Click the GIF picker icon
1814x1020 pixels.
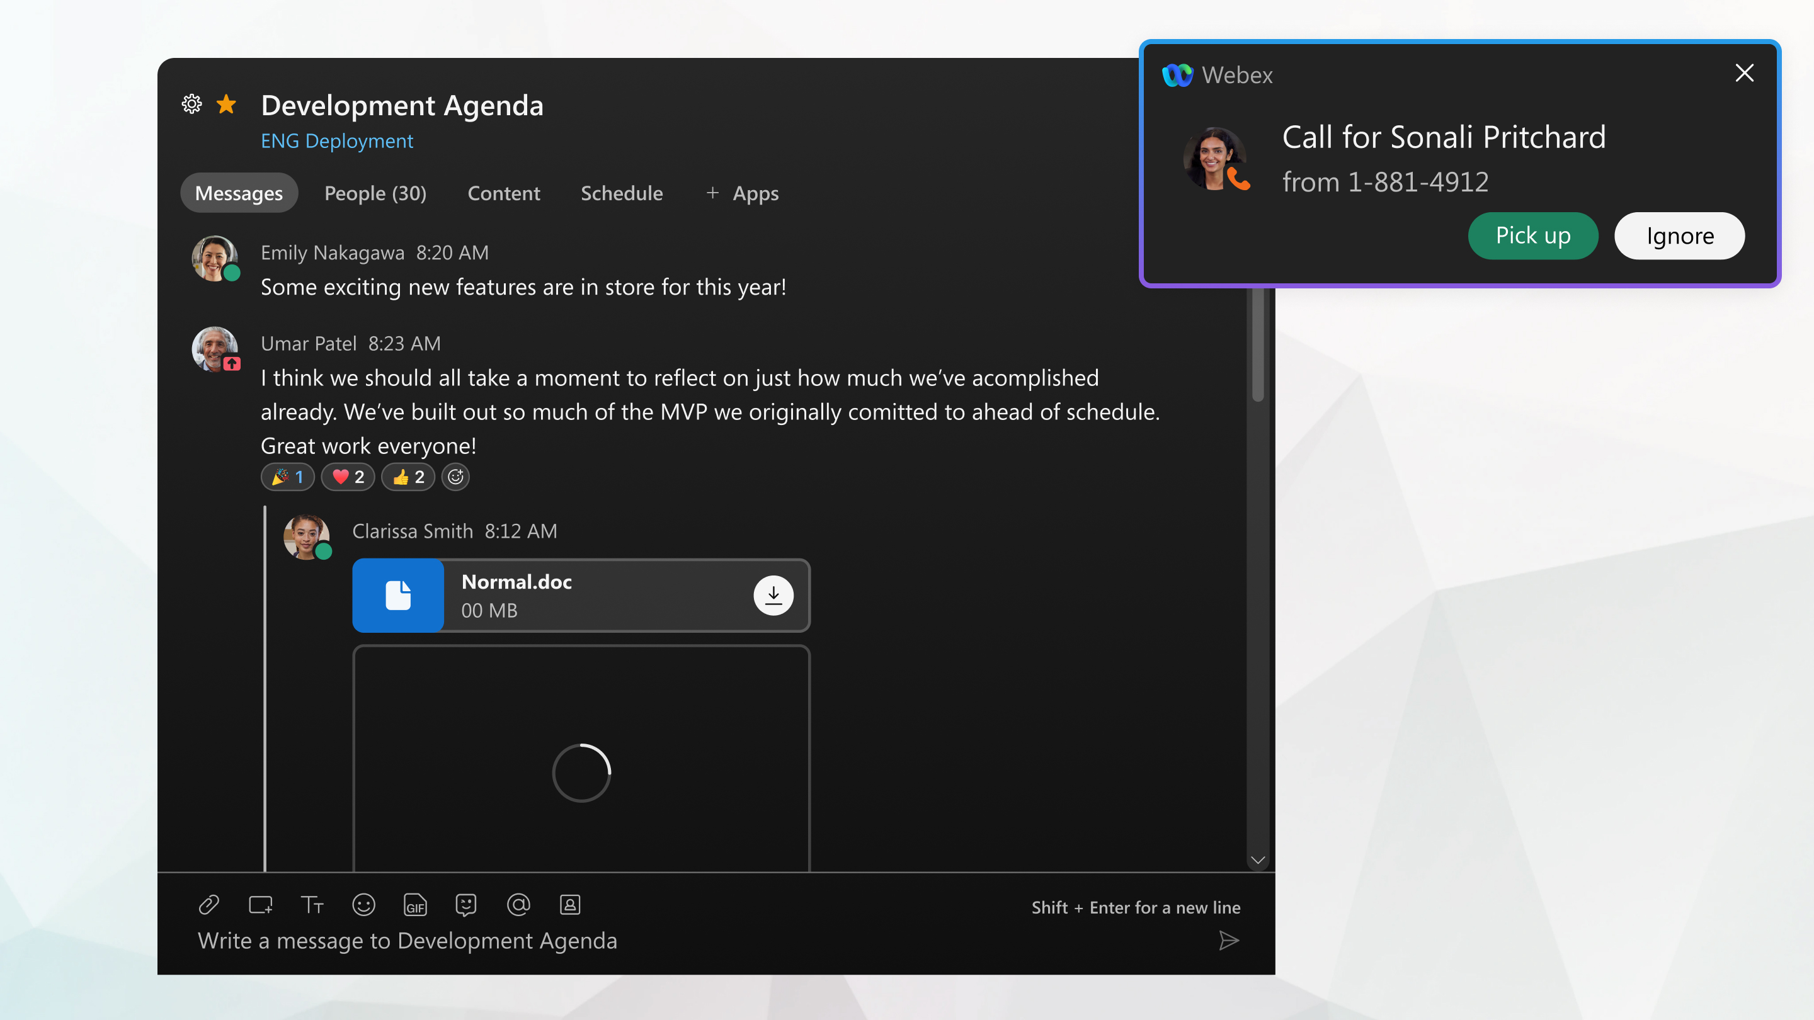coord(415,904)
